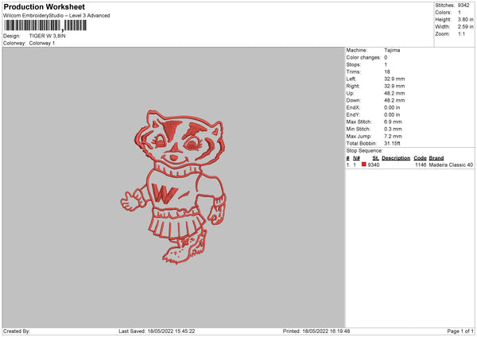The width and height of the screenshot is (477, 337).
Task: Click the Up value '48.2 mm'
Action: (394, 93)
